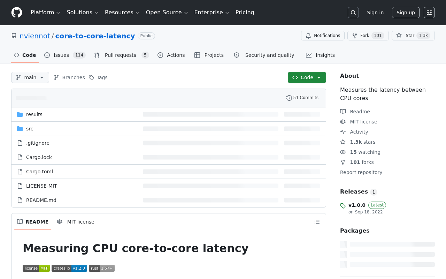
Task: Click the Notifications button
Action: [x=323, y=36]
